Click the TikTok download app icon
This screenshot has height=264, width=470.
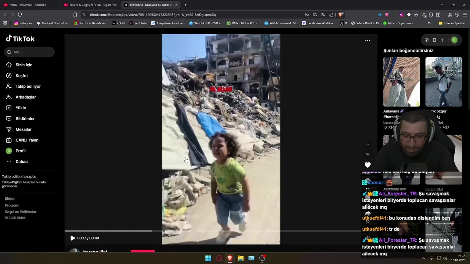[x=442, y=40]
